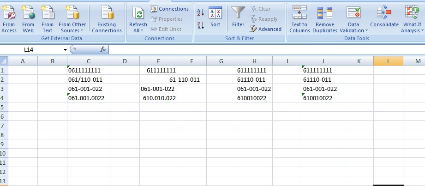Select cell E1 with 611111111
The height and width of the screenshot is (186, 425).
158,70
